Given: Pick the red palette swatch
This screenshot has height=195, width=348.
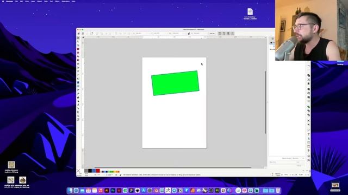Looking at the screenshot, I should pyautogui.click(x=98, y=171).
